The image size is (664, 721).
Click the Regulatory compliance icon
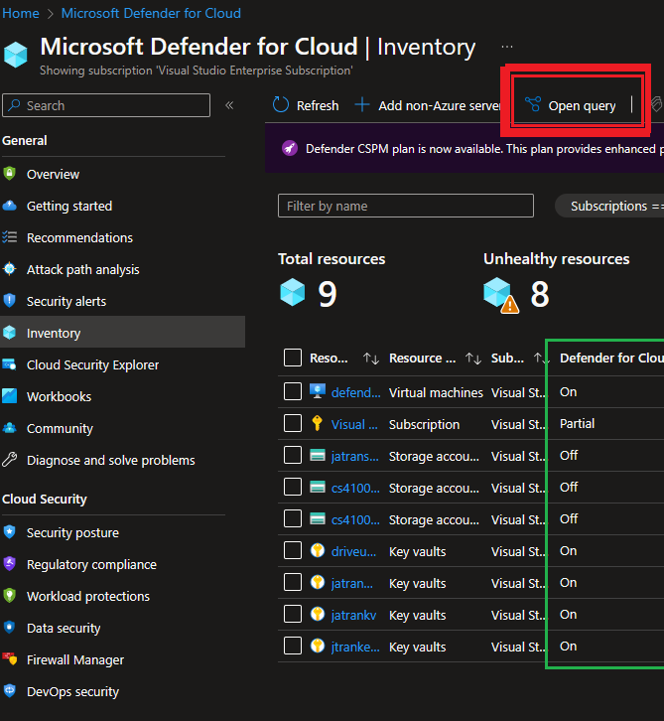click(x=9, y=564)
